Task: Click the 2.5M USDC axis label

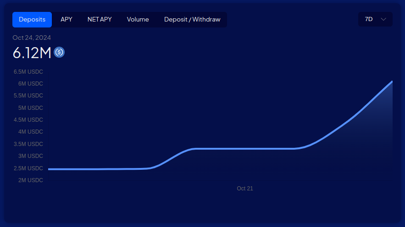Action: pos(28,168)
